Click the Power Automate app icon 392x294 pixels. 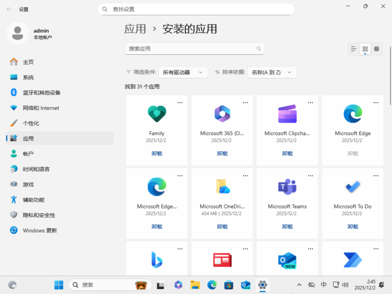tap(353, 260)
